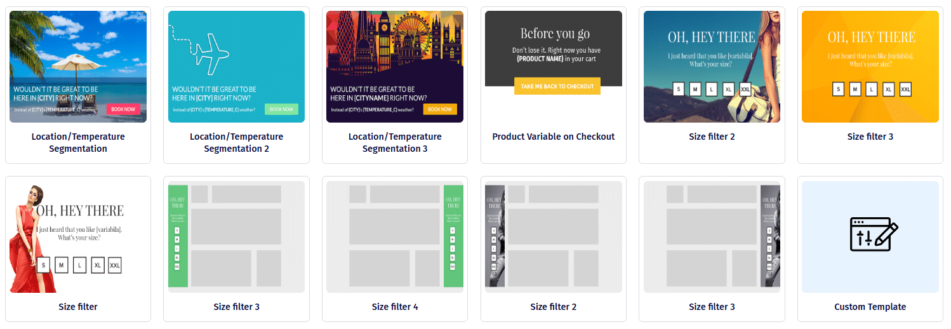Image resolution: width=951 pixels, height=329 pixels.
Task: Select the red dress Size filter template
Action: click(x=78, y=237)
